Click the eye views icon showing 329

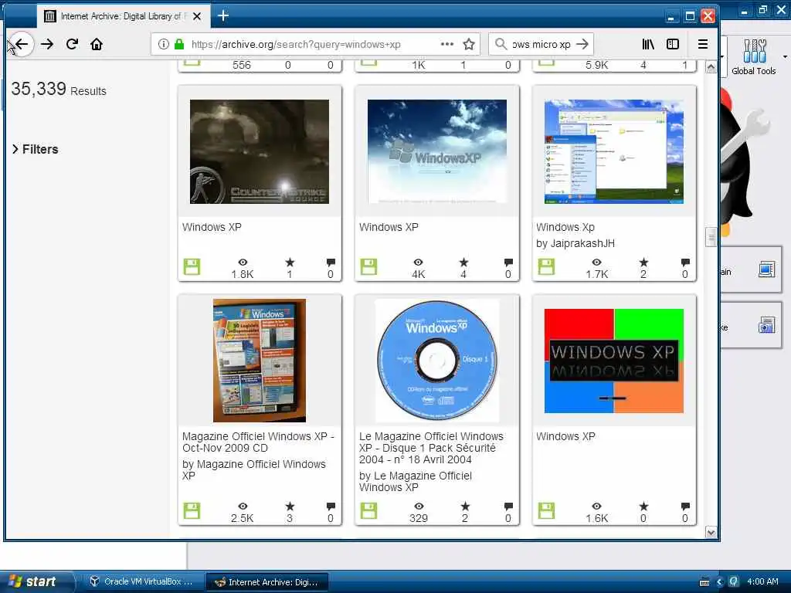[419, 507]
